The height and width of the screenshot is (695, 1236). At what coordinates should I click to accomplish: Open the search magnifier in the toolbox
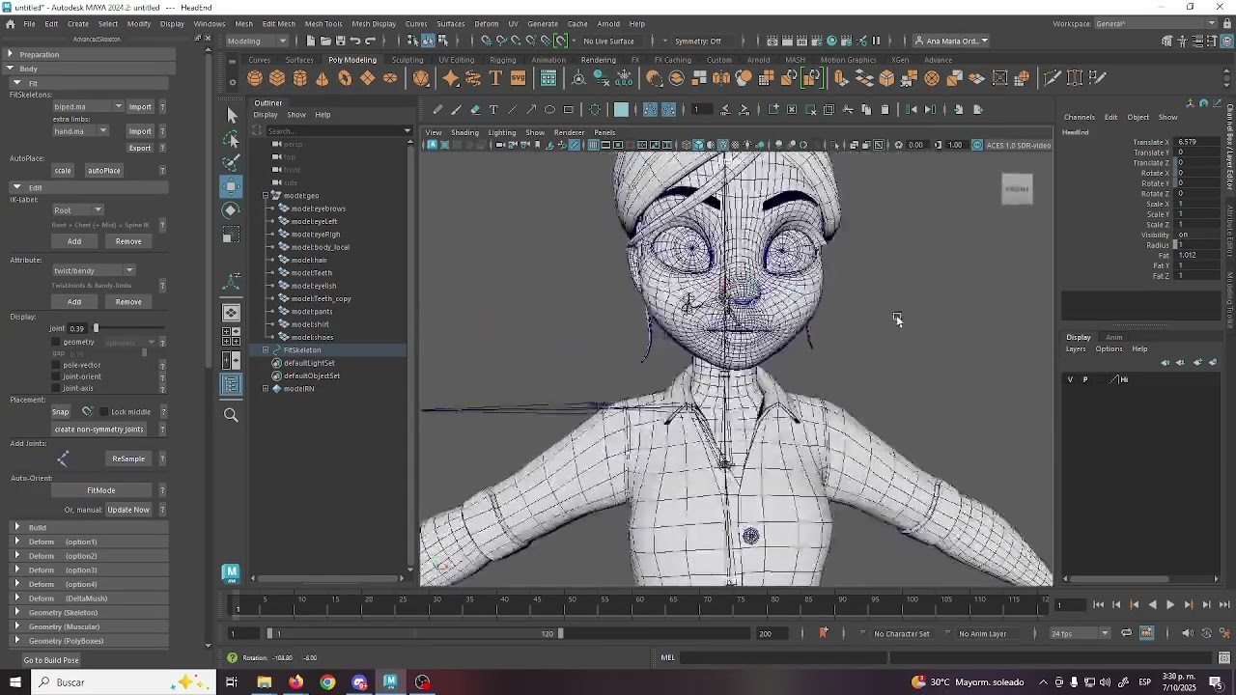click(x=231, y=415)
